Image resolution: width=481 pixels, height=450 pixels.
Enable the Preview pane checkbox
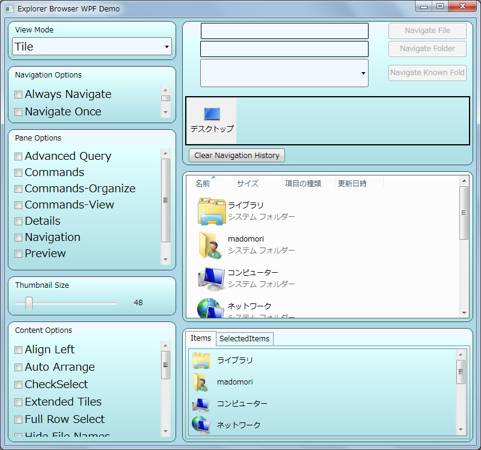[x=19, y=254]
